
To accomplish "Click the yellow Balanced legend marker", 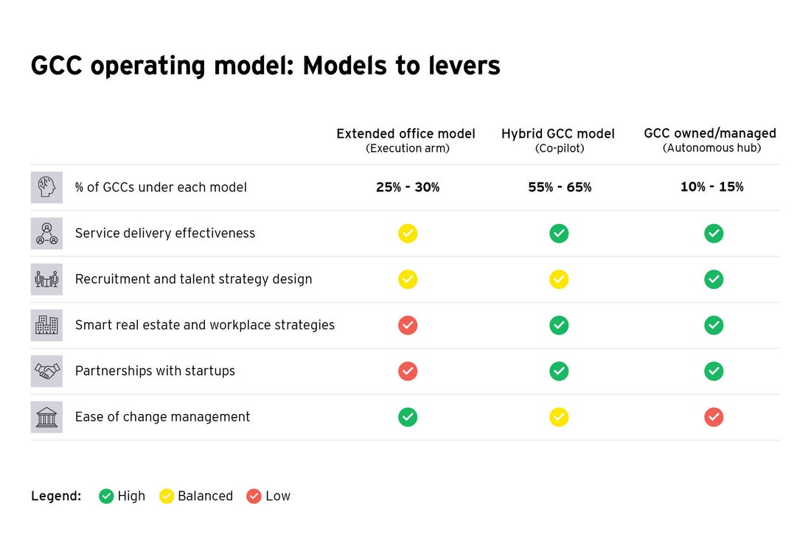I will tap(166, 496).
